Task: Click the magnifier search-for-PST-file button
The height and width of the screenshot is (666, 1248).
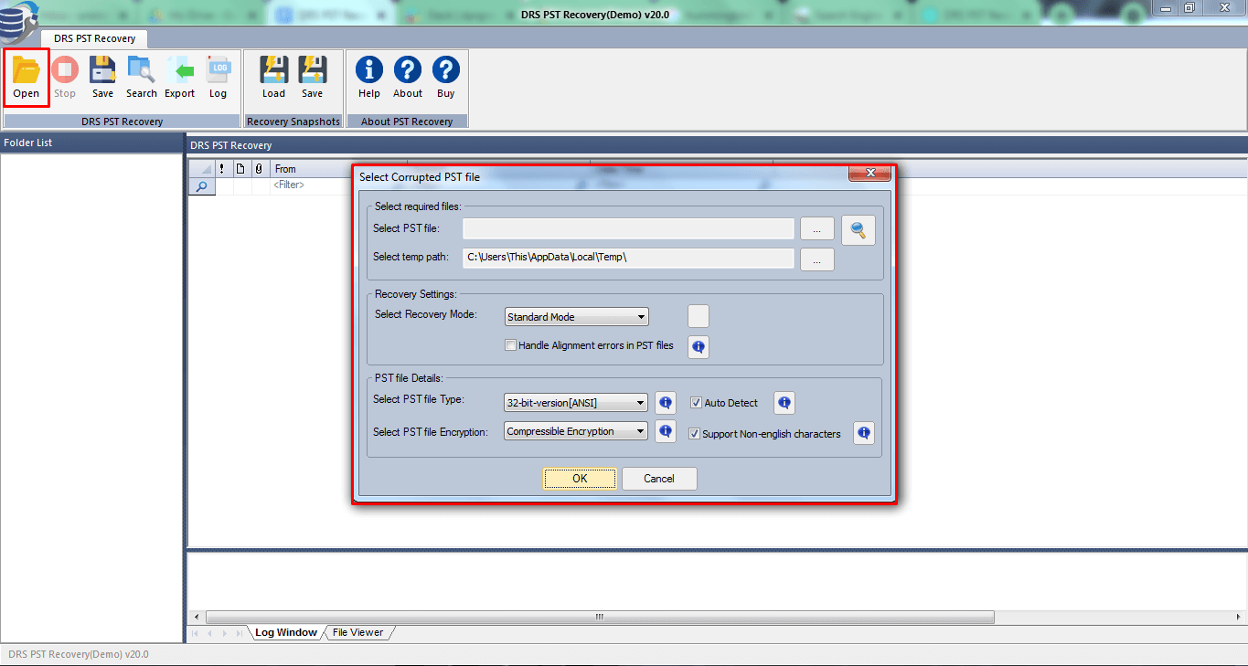Action: pos(859,231)
